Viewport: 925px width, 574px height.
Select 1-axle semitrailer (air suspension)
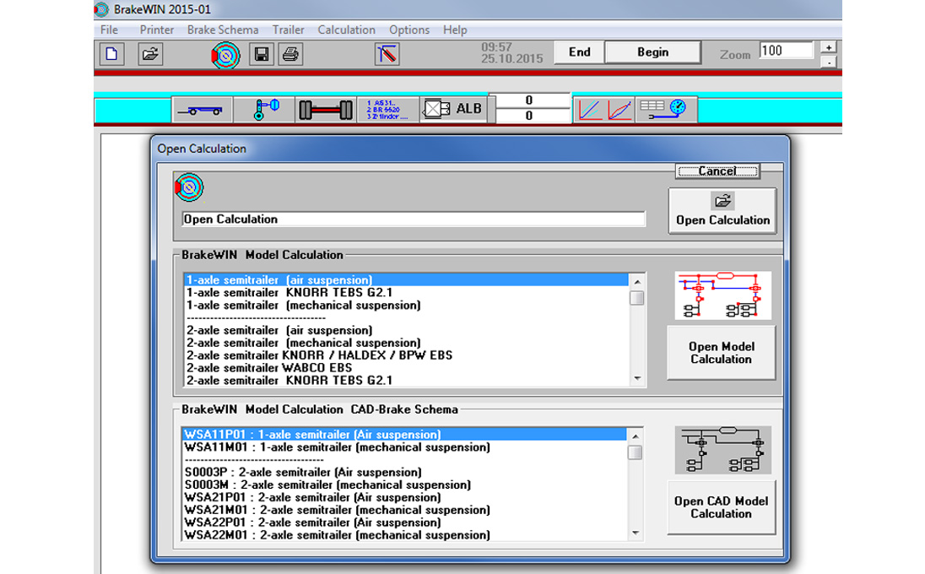point(406,280)
